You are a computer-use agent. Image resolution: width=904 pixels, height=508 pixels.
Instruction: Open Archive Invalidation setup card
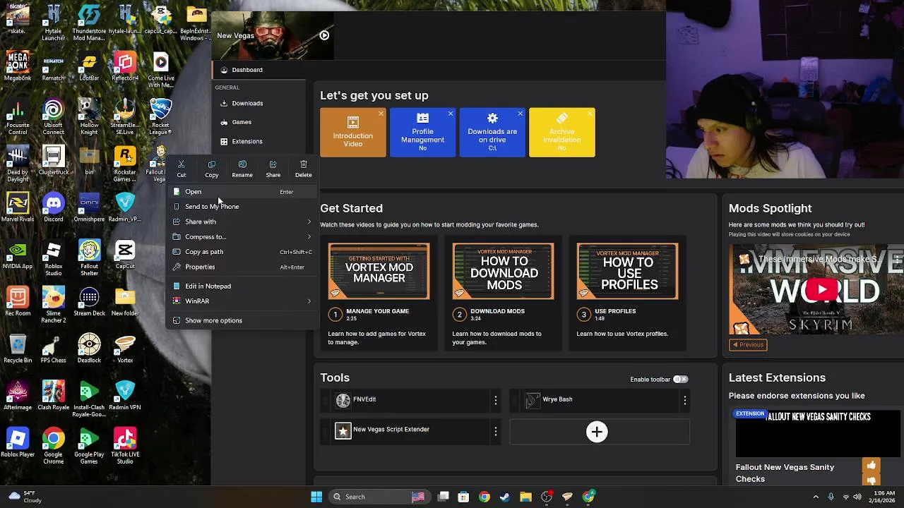pos(562,132)
